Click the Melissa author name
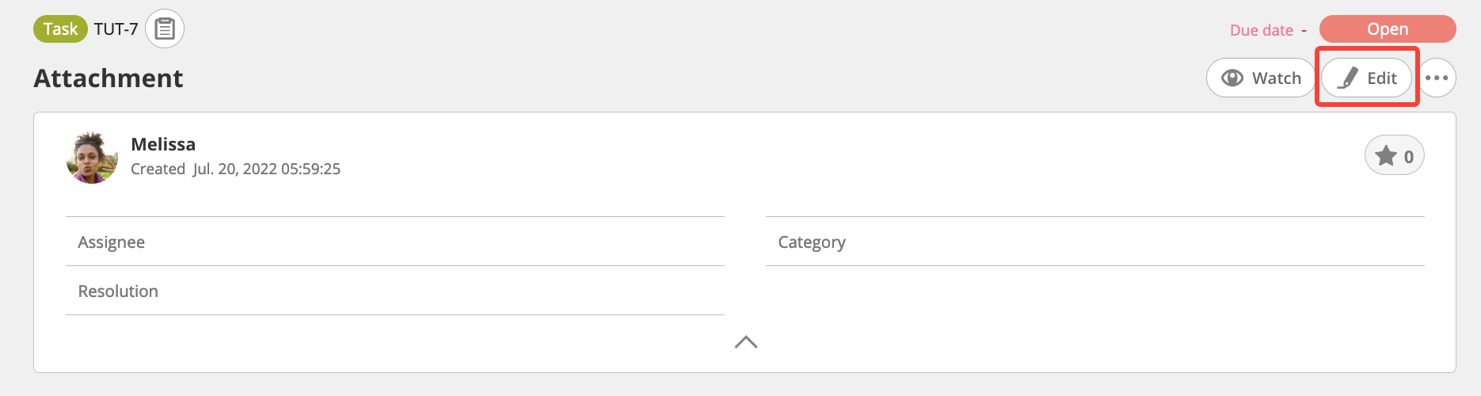The image size is (1481, 396). point(163,144)
